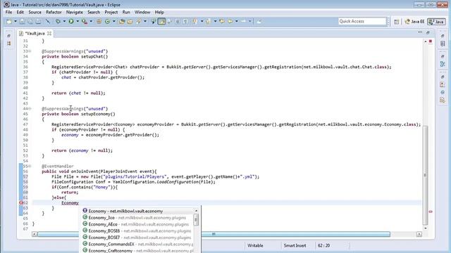Open the Refactor menu
451x253 pixels.
click(x=54, y=13)
